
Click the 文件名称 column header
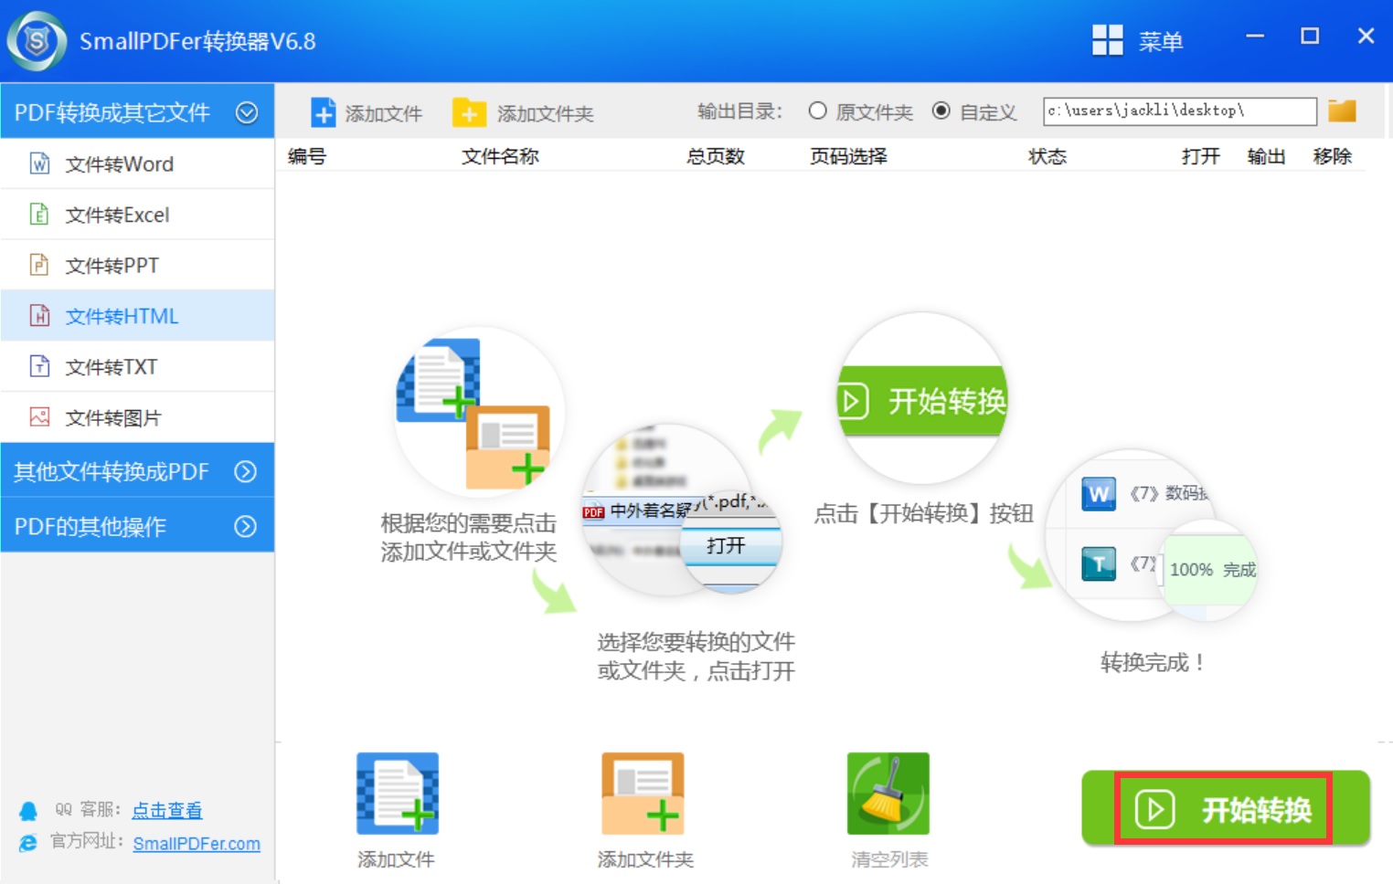[x=500, y=156]
